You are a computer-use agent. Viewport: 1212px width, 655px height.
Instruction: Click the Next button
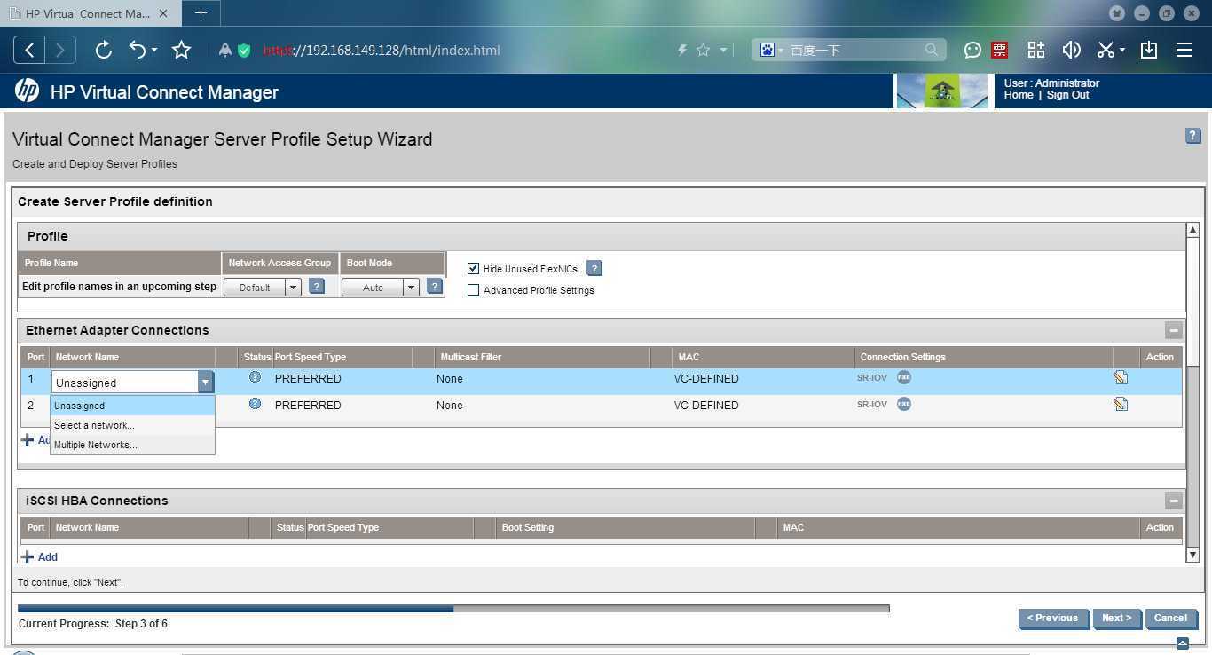[x=1116, y=619]
